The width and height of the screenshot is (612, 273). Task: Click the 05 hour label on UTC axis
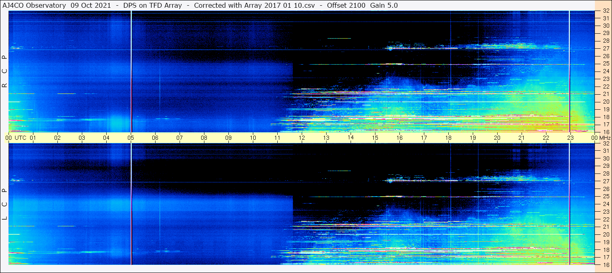(x=131, y=138)
